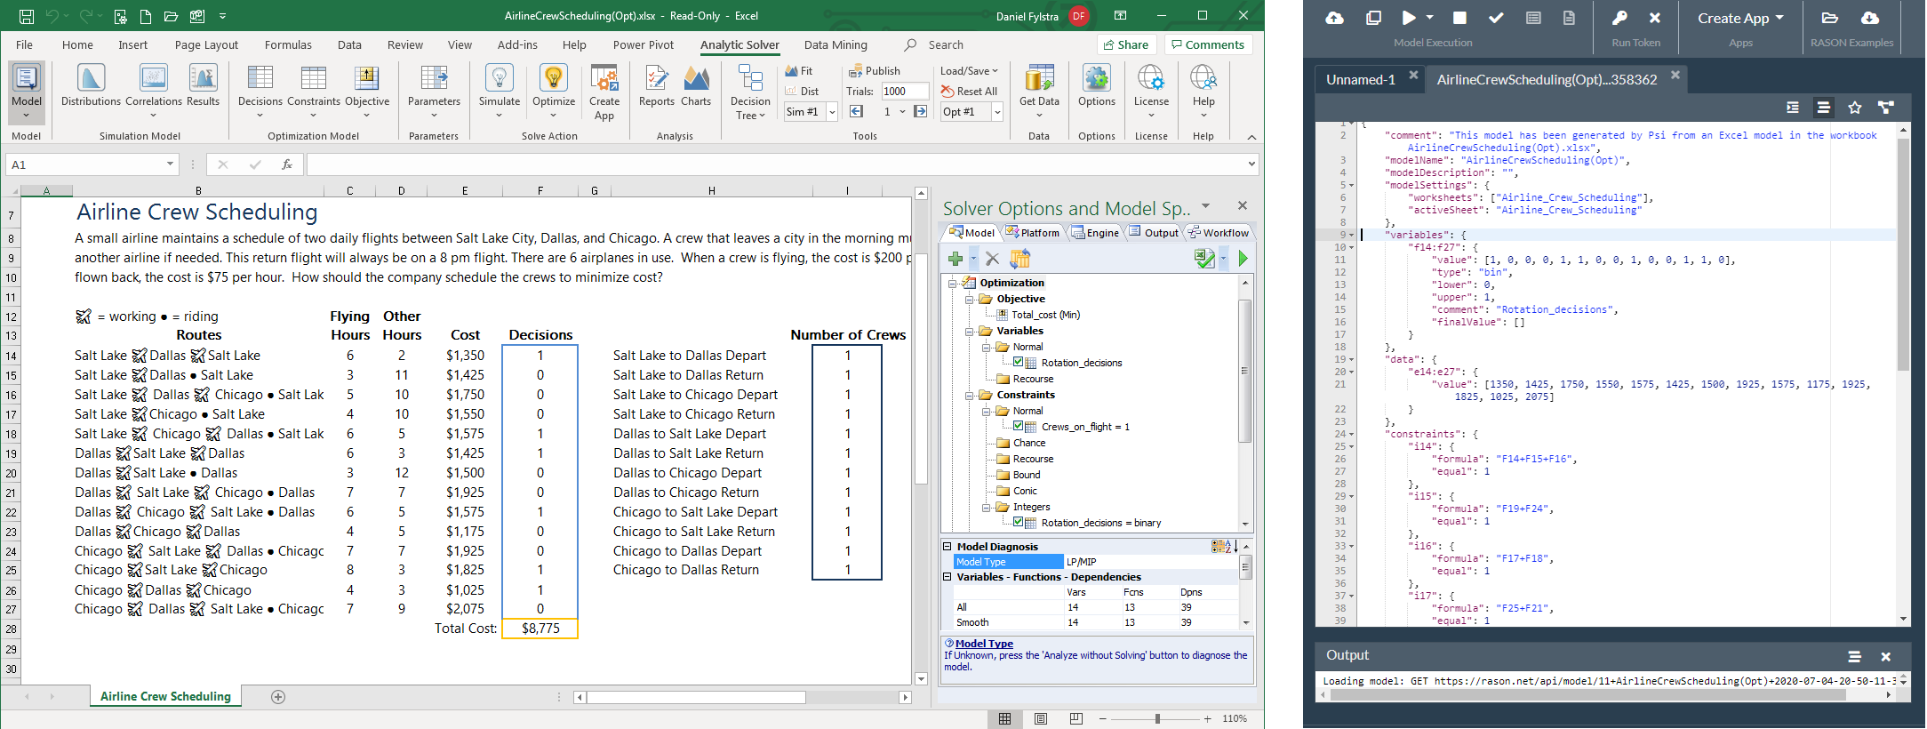Click the Comments button

pos(1207,44)
